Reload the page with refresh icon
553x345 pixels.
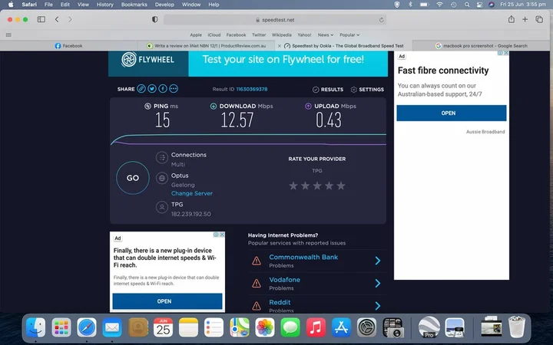(x=381, y=20)
